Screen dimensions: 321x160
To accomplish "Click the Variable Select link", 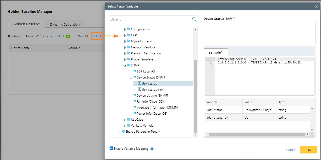I will click(97, 36).
